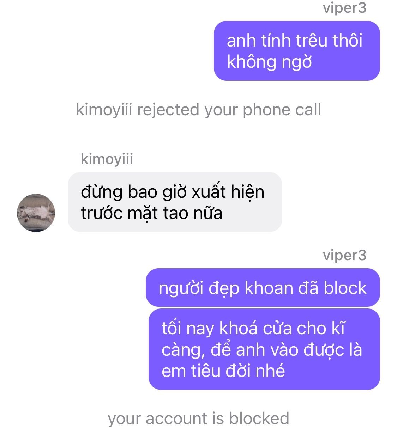Image resolution: width=397 pixels, height=428 pixels.
Task: Tap the 'không ngờ' line in top bubble
Action: pos(270,62)
